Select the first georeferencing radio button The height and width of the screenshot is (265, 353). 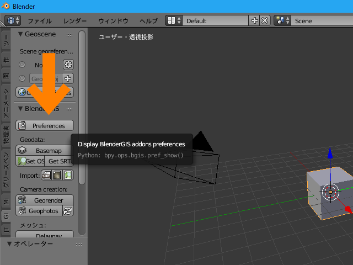tap(22, 65)
